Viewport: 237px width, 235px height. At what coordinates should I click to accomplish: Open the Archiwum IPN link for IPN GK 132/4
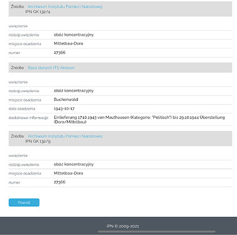coord(65,7)
